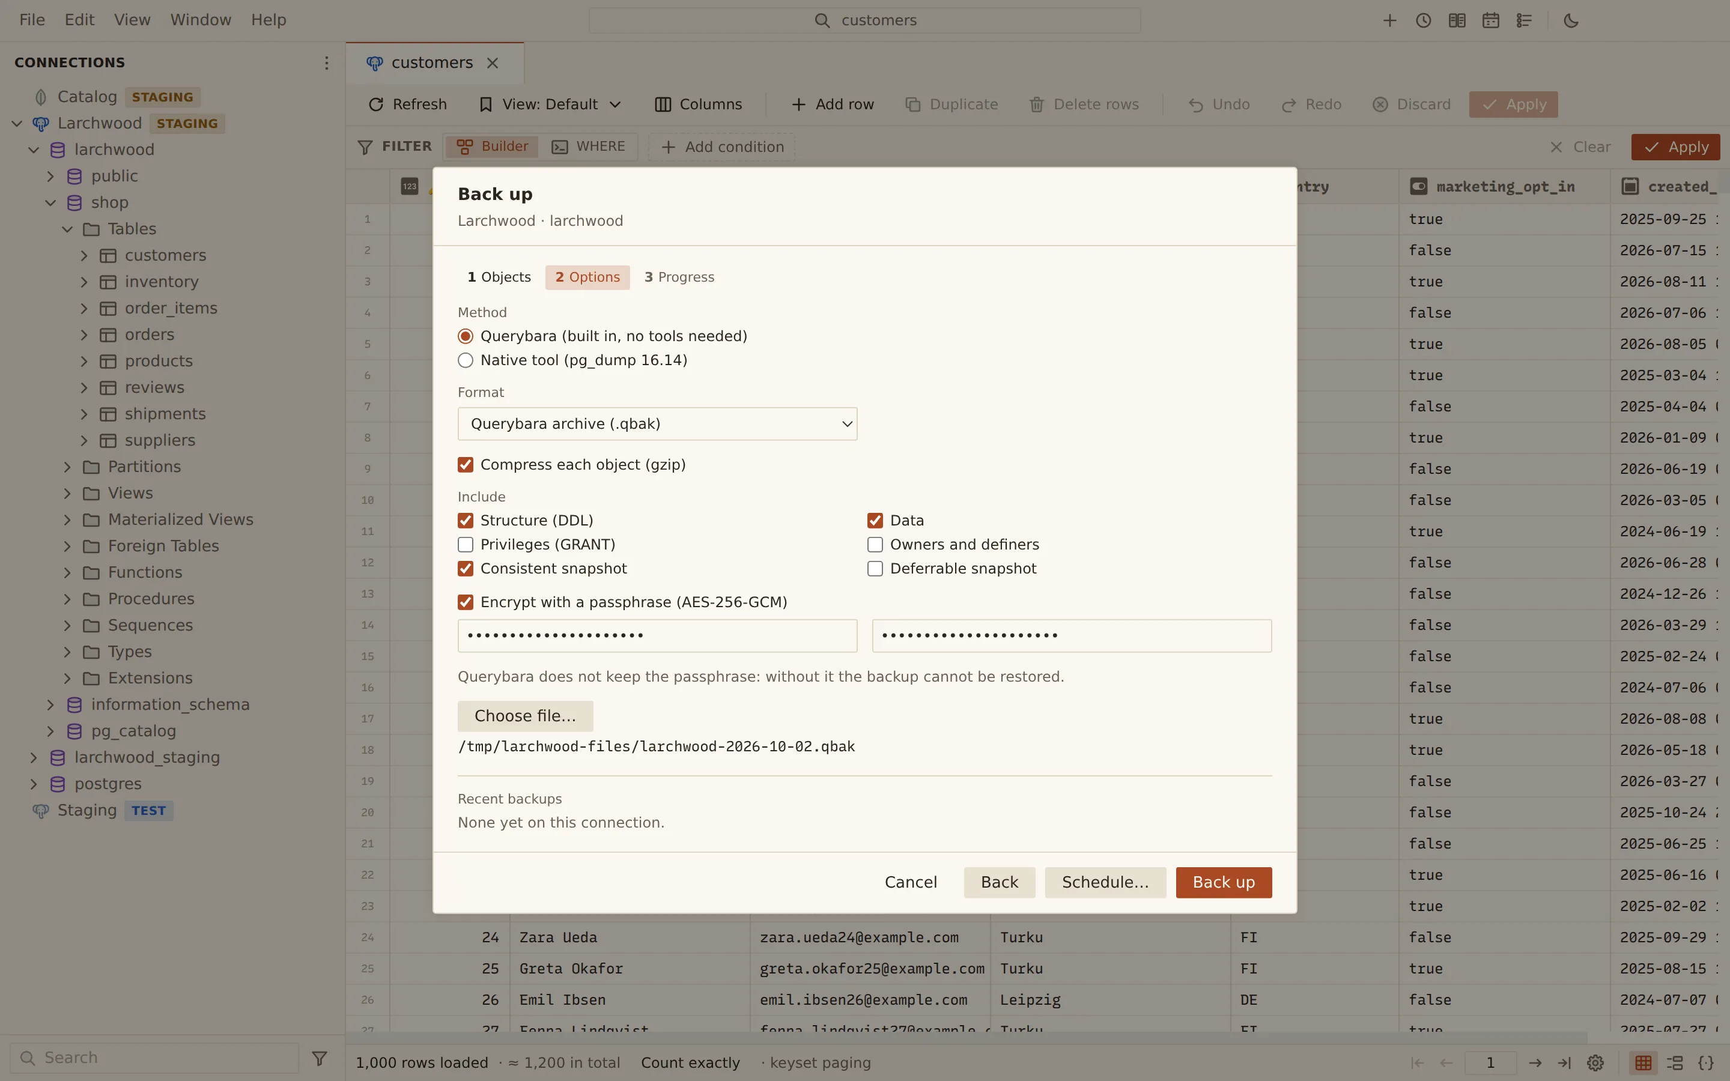
Task: Jump to last page arrow
Action: (1564, 1063)
